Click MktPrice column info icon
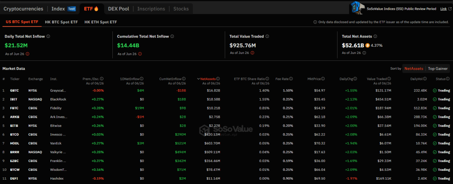This screenshot has height=184, width=453. (x=323, y=79)
